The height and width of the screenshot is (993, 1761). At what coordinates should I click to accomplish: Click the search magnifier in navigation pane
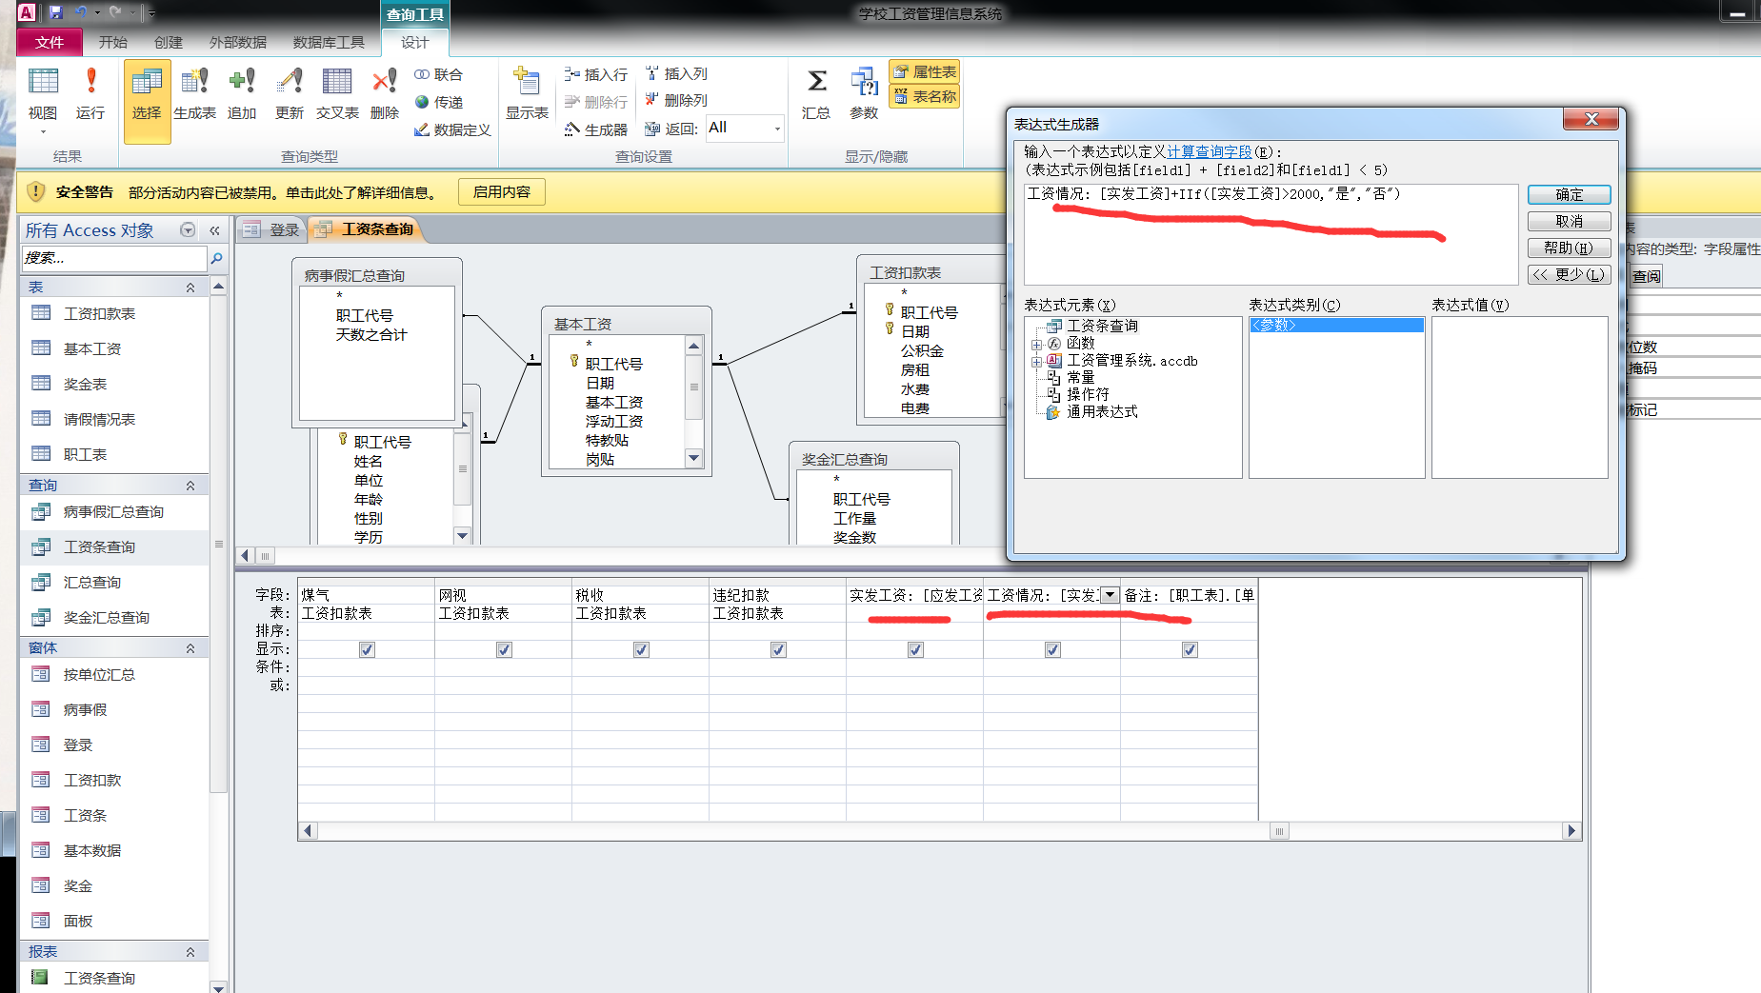(x=216, y=258)
